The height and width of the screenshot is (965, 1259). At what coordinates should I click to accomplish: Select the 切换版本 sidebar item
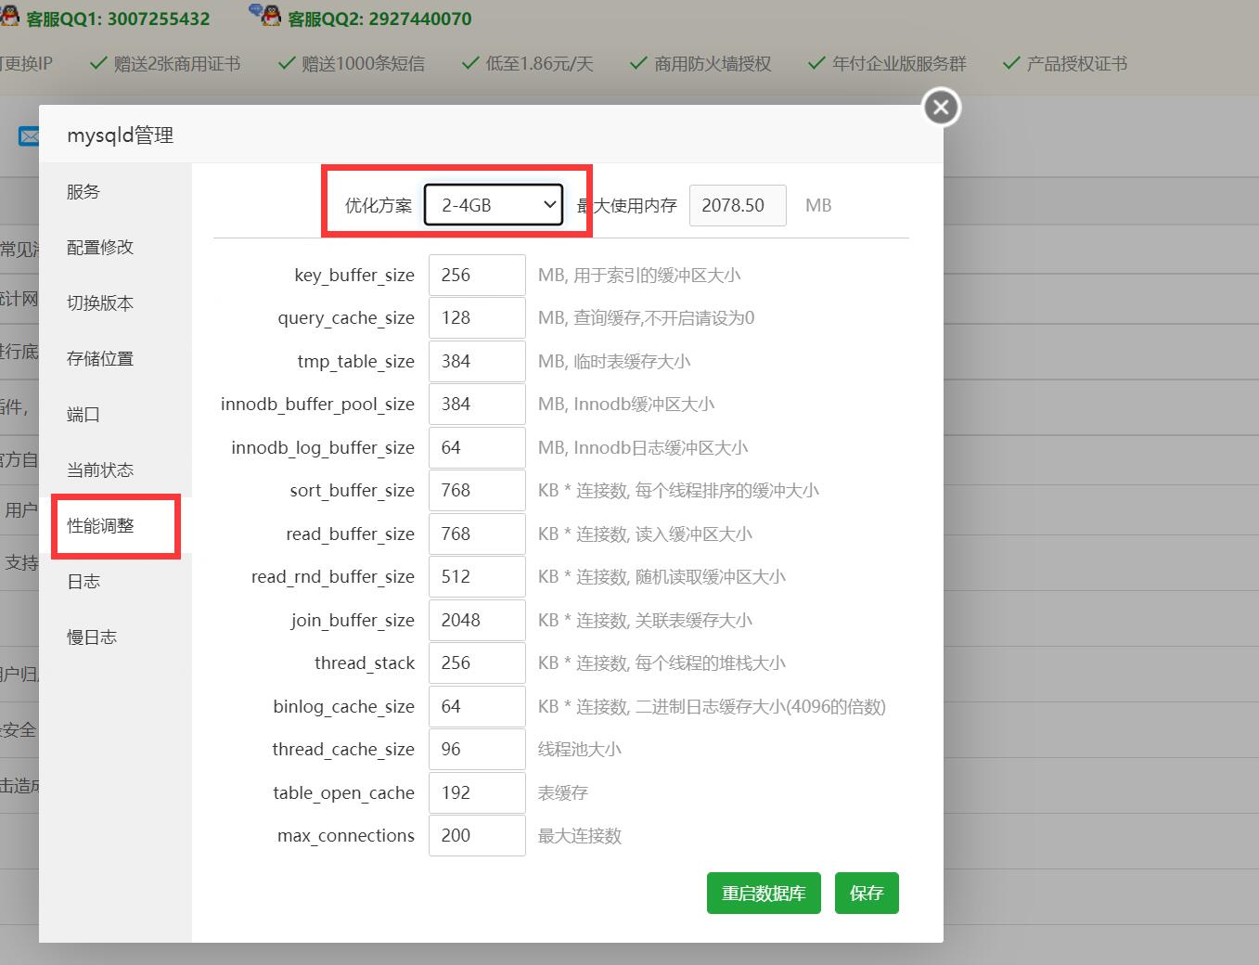(x=100, y=303)
